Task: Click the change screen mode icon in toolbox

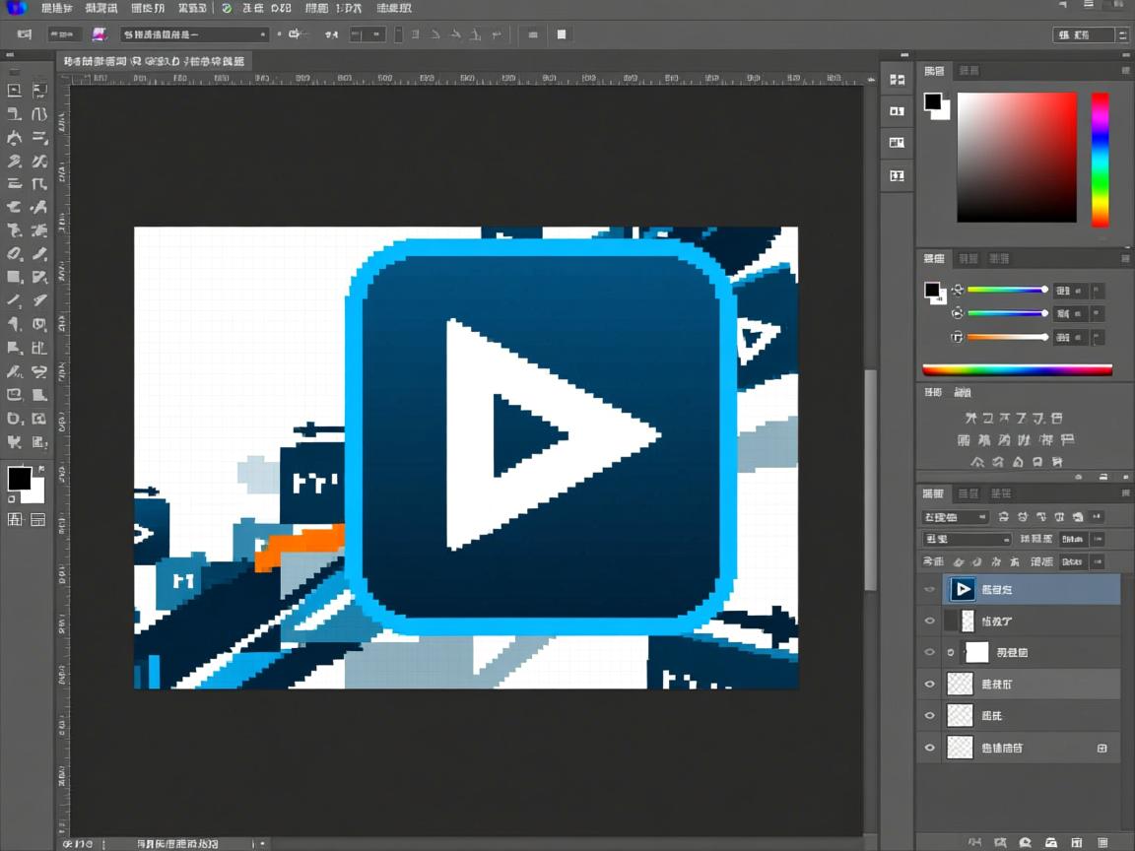Action: click(38, 519)
